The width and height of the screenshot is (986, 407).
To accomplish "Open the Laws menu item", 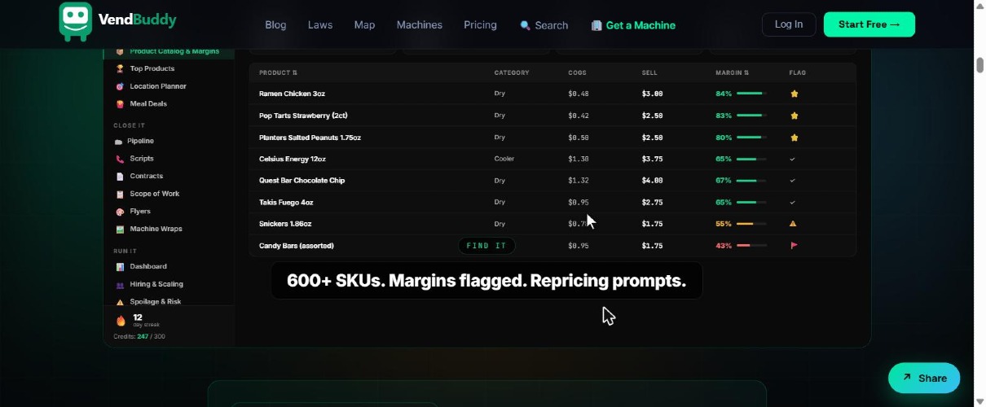I will (320, 25).
